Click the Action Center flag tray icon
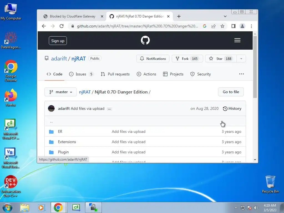 249,208
